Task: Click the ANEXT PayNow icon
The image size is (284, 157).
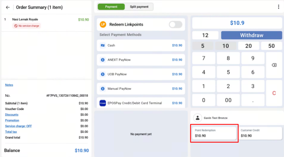Action: coord(103,60)
